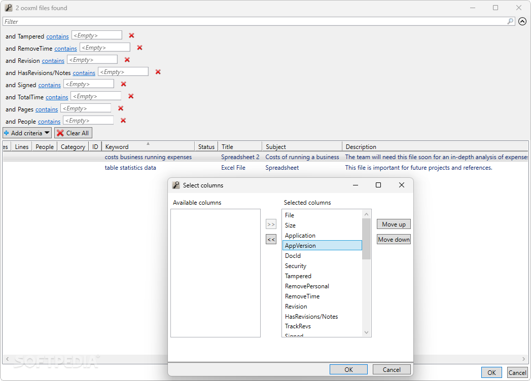Sort by the Title column header
The image size is (531, 381).
[x=240, y=146]
